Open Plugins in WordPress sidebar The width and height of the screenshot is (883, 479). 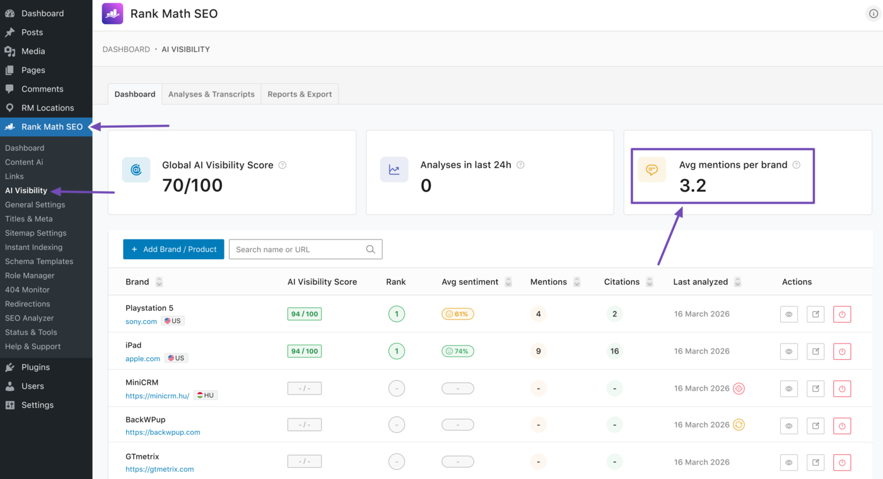pyautogui.click(x=46, y=367)
